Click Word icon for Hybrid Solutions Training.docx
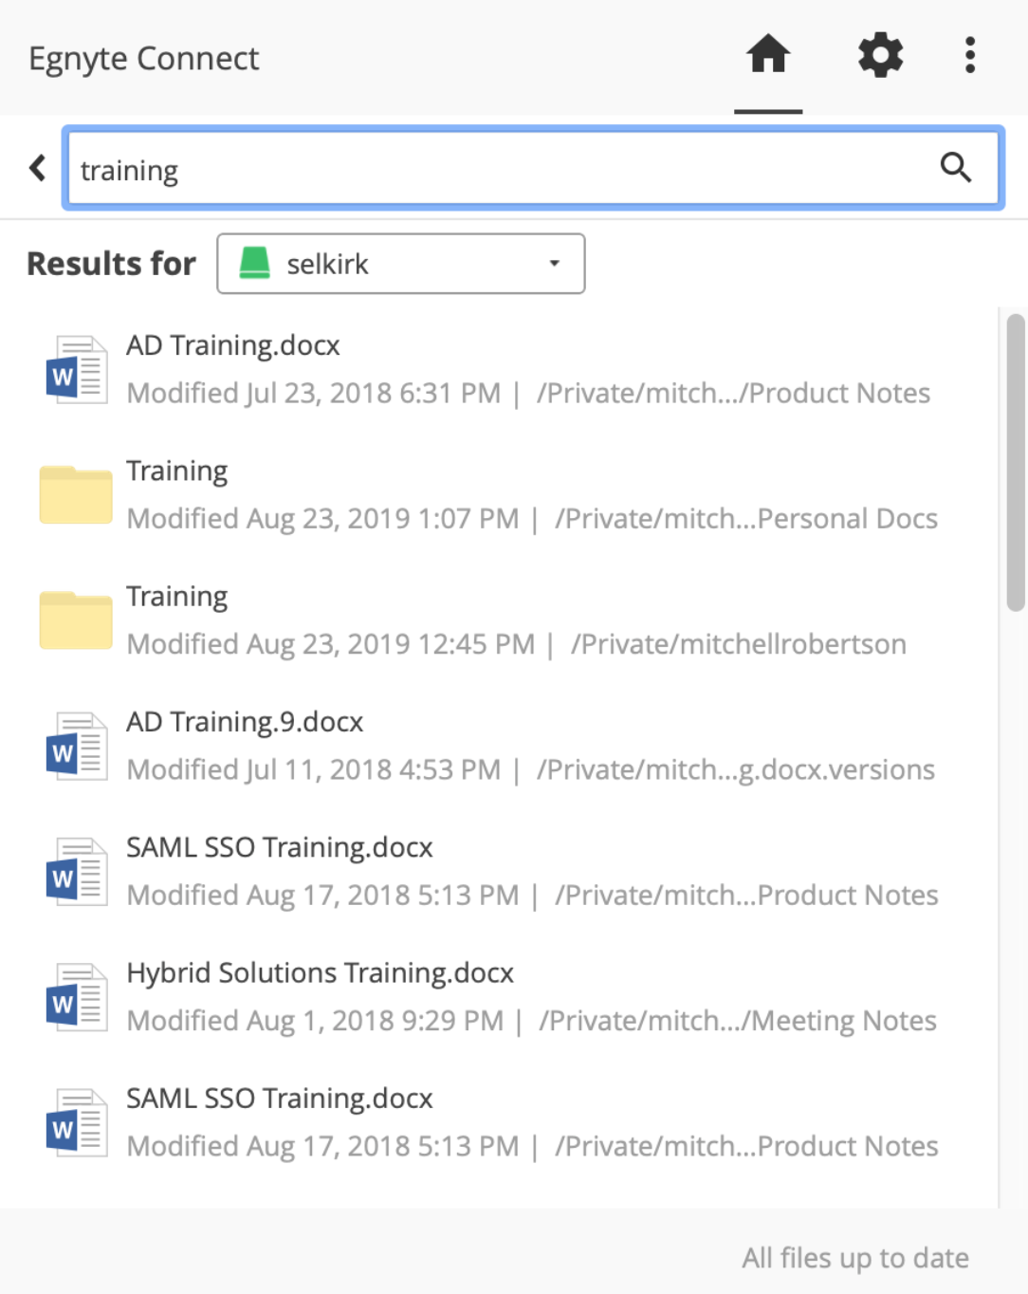The height and width of the screenshot is (1294, 1028). pyautogui.click(x=76, y=997)
